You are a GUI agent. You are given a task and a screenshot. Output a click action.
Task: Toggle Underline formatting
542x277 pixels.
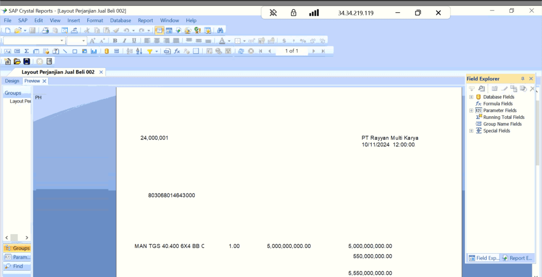[x=134, y=41]
